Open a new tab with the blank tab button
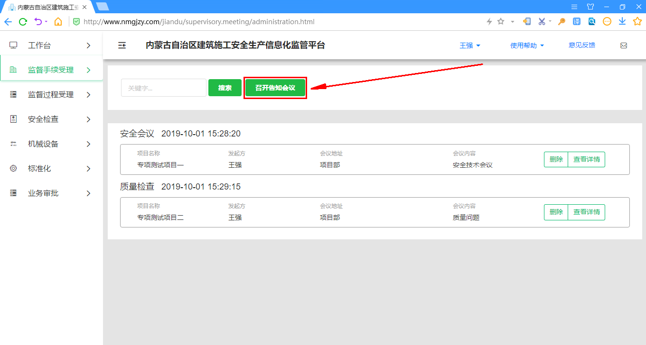 (x=102, y=7)
